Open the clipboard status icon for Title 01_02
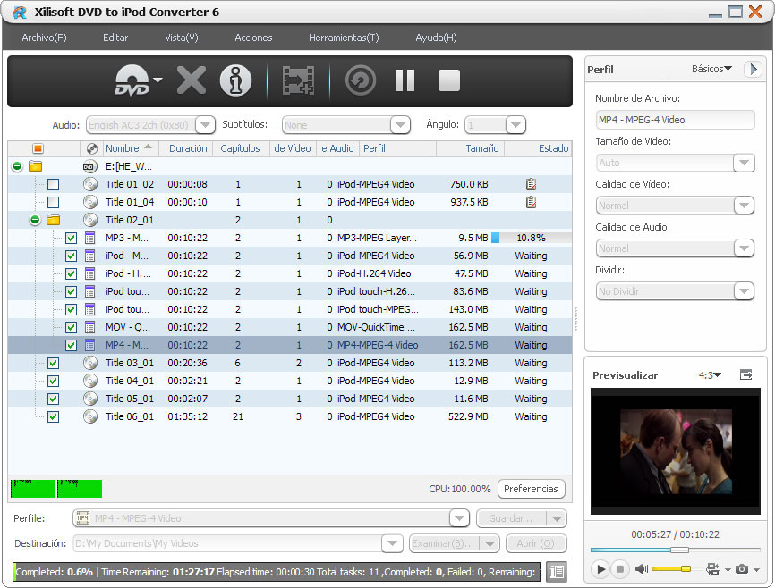Screen dimensions: 775x588 tap(532, 184)
